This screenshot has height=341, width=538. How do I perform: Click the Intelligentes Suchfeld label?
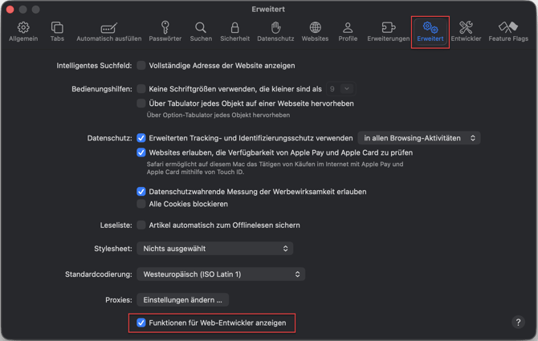click(x=94, y=66)
